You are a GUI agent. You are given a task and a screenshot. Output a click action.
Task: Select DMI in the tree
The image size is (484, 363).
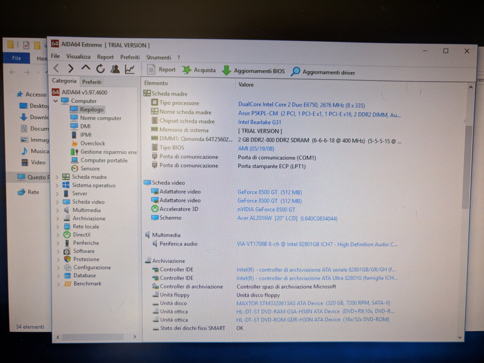[x=85, y=126]
